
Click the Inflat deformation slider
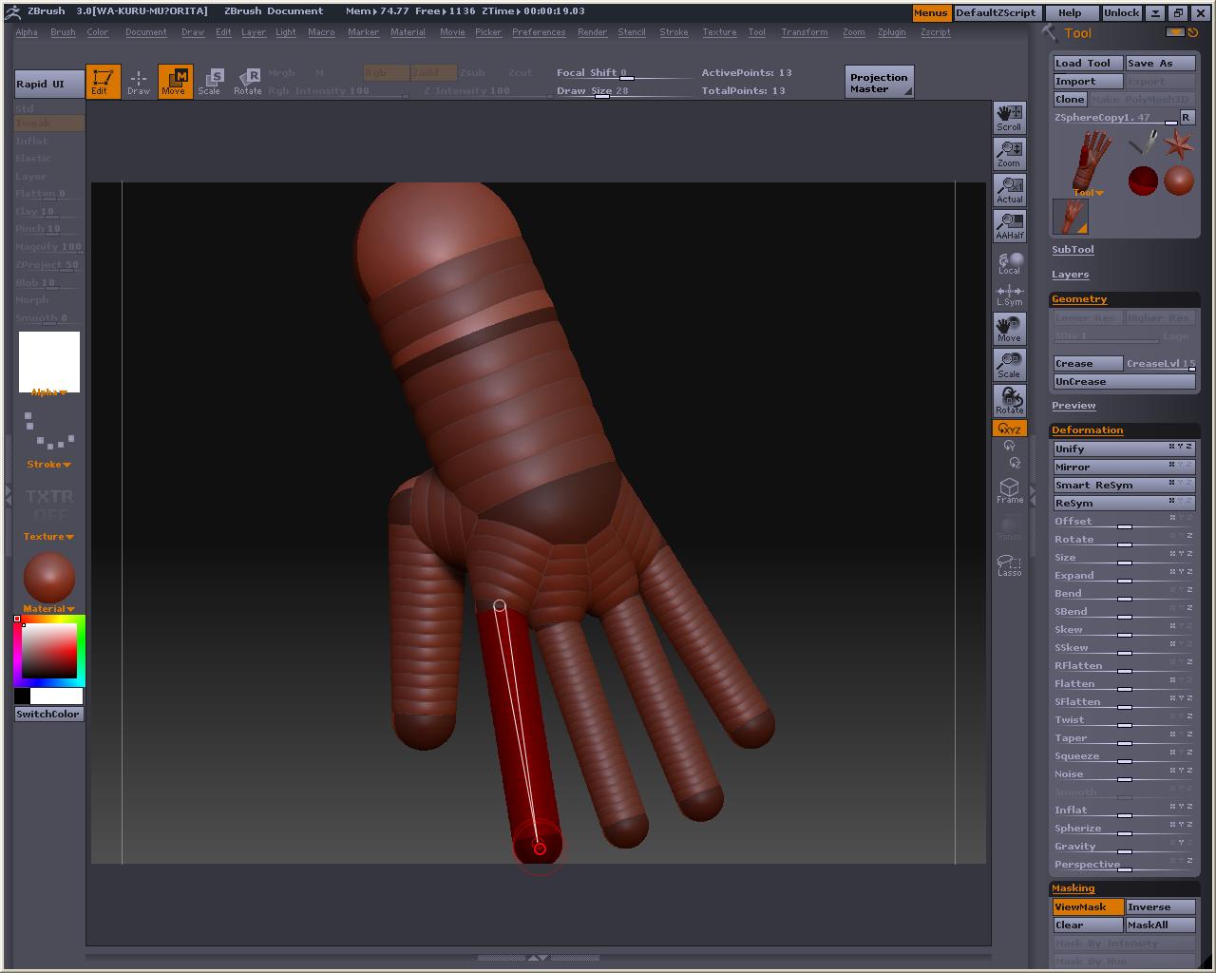[1123, 810]
